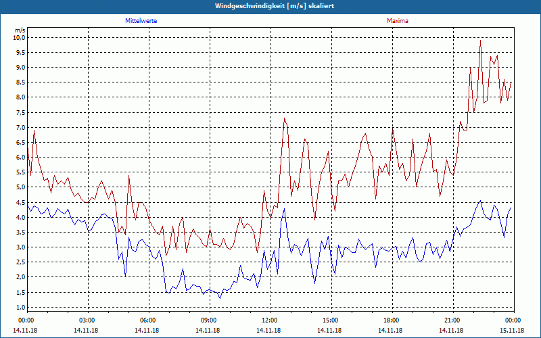Screen dimensions: 541x338
Task: Click the '09:00' time label on x-axis
Action: tap(210, 320)
